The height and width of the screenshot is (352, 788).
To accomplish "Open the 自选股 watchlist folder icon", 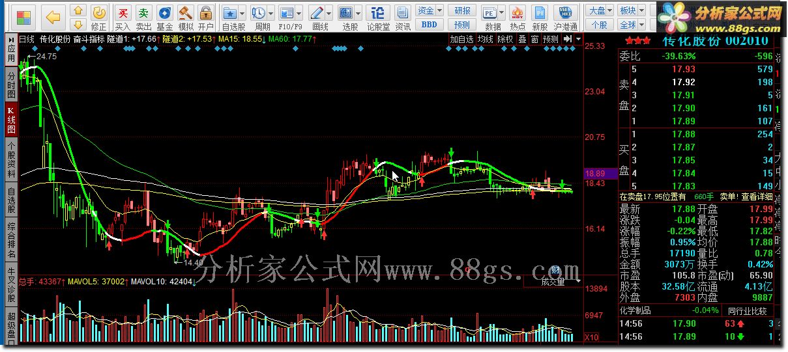I will pyautogui.click(x=229, y=13).
